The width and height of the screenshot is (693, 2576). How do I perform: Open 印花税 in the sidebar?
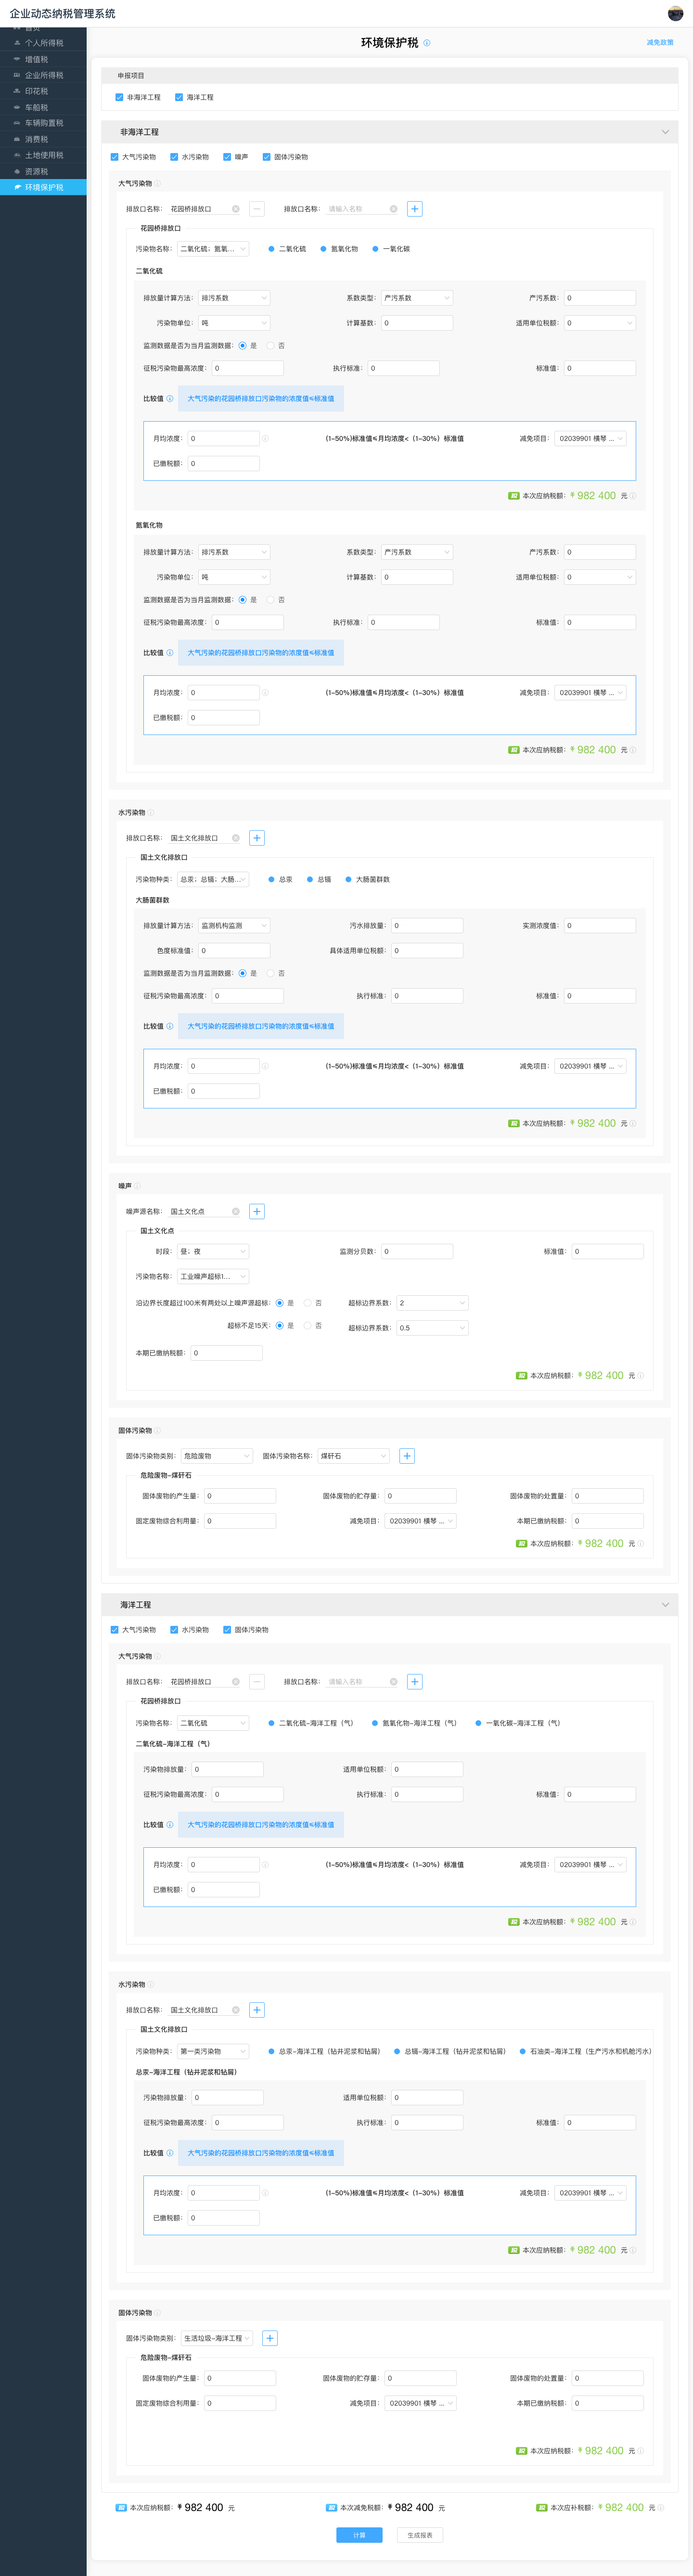[x=43, y=91]
